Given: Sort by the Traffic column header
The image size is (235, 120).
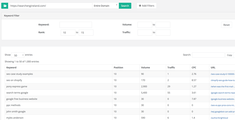Looking at the screenshot, I should 178,68.
